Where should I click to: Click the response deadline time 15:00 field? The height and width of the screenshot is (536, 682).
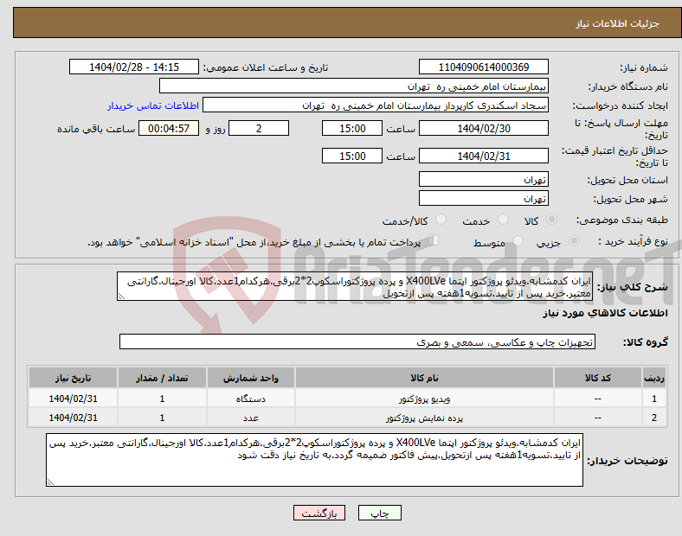pos(352,128)
